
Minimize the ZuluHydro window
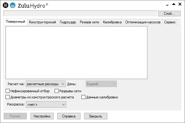point(167,4)
